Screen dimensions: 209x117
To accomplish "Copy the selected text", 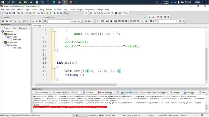I will point(30,13).
